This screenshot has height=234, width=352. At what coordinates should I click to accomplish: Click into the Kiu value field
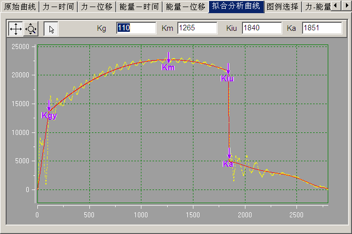click(261, 28)
